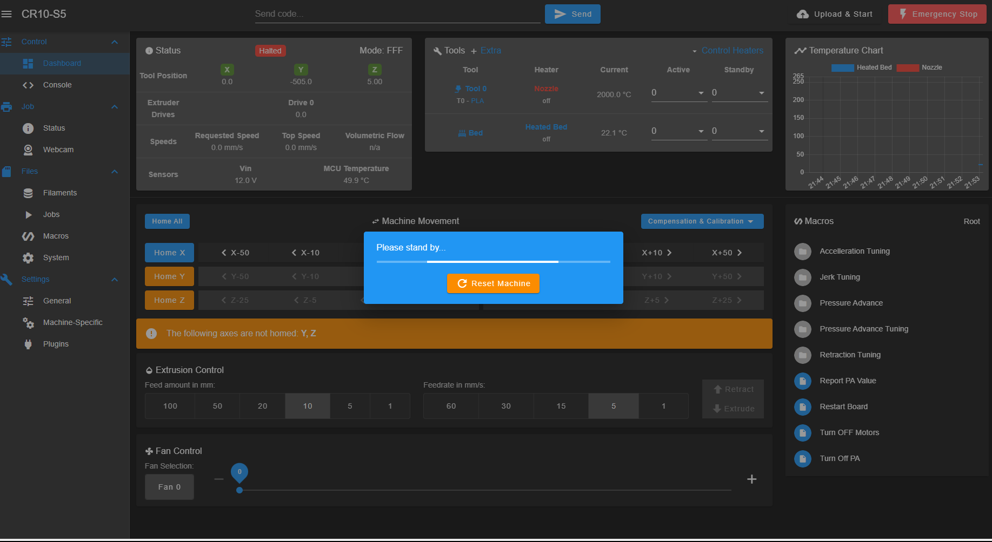Click the Settings wrench icon
The height and width of the screenshot is (542, 992).
[x=6, y=279]
